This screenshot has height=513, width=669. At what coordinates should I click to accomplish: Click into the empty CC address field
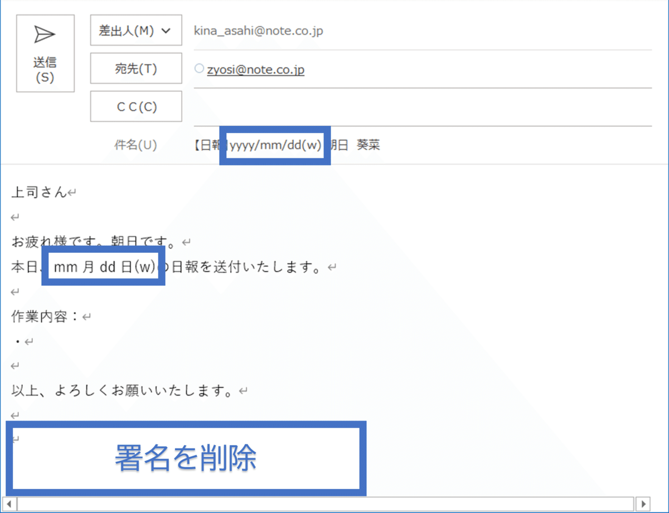[423, 108]
